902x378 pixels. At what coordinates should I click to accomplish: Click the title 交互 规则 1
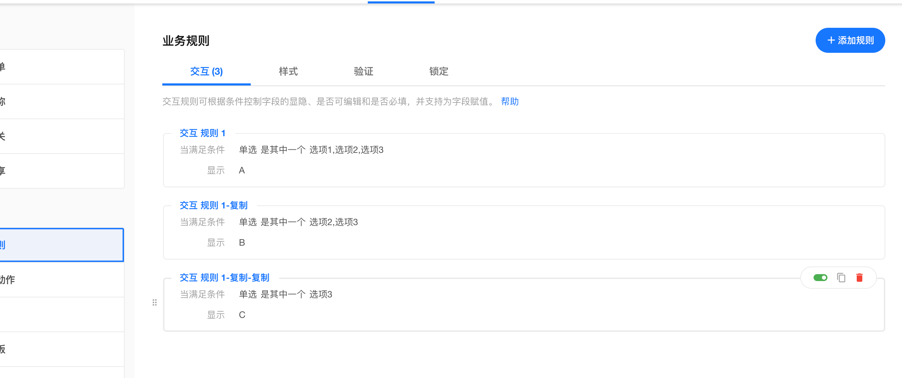coord(202,133)
